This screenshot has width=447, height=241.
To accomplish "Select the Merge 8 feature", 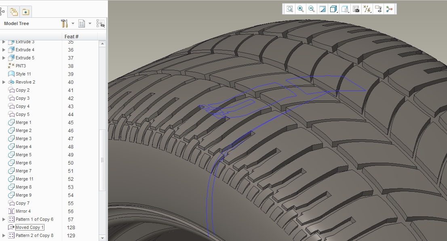I will pos(24,187).
